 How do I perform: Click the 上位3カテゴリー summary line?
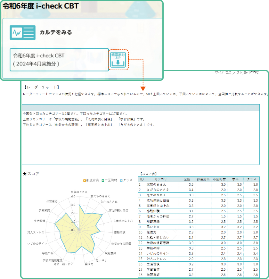(84, 119)
